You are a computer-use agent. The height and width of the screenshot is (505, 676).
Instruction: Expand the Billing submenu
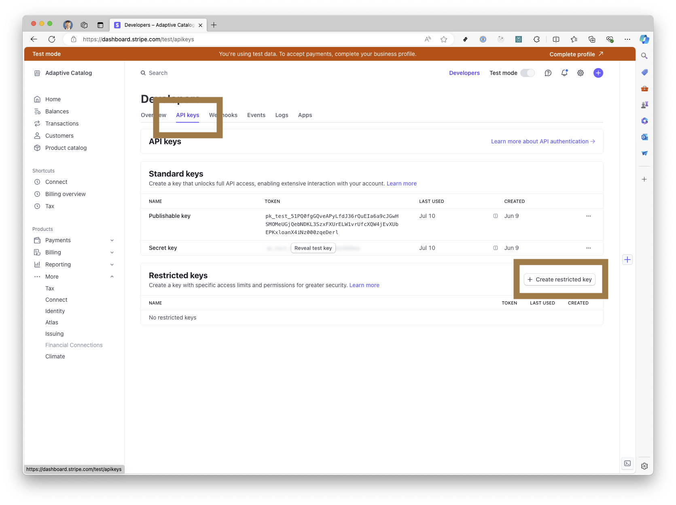point(112,252)
